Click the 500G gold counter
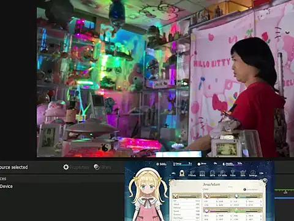294x221 pixels. [162, 164]
